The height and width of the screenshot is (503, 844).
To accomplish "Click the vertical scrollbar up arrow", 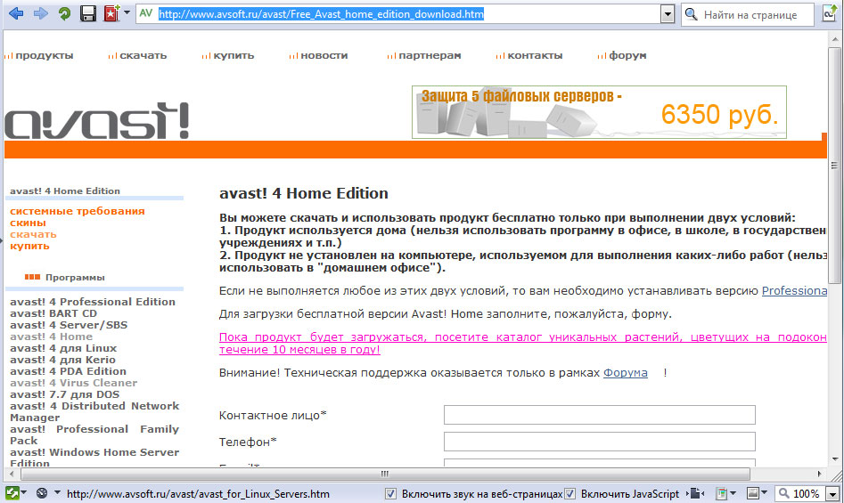I will pyautogui.click(x=835, y=38).
